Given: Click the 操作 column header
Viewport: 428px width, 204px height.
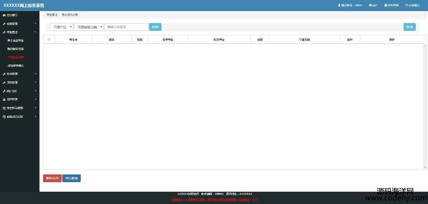Looking at the screenshot, I should pyautogui.click(x=392, y=40).
